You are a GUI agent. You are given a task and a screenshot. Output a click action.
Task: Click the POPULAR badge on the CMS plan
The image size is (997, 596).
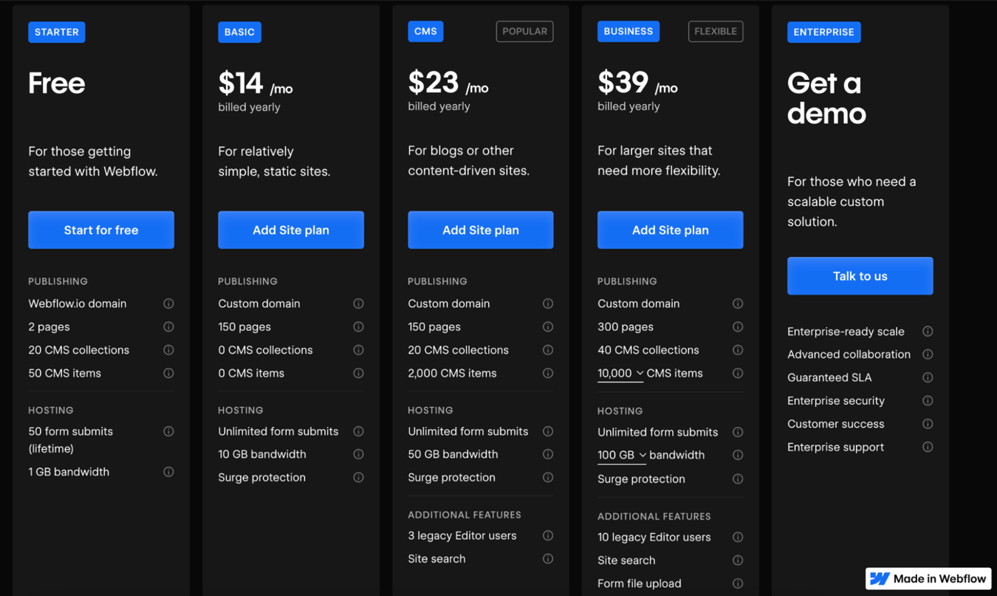[x=524, y=31]
